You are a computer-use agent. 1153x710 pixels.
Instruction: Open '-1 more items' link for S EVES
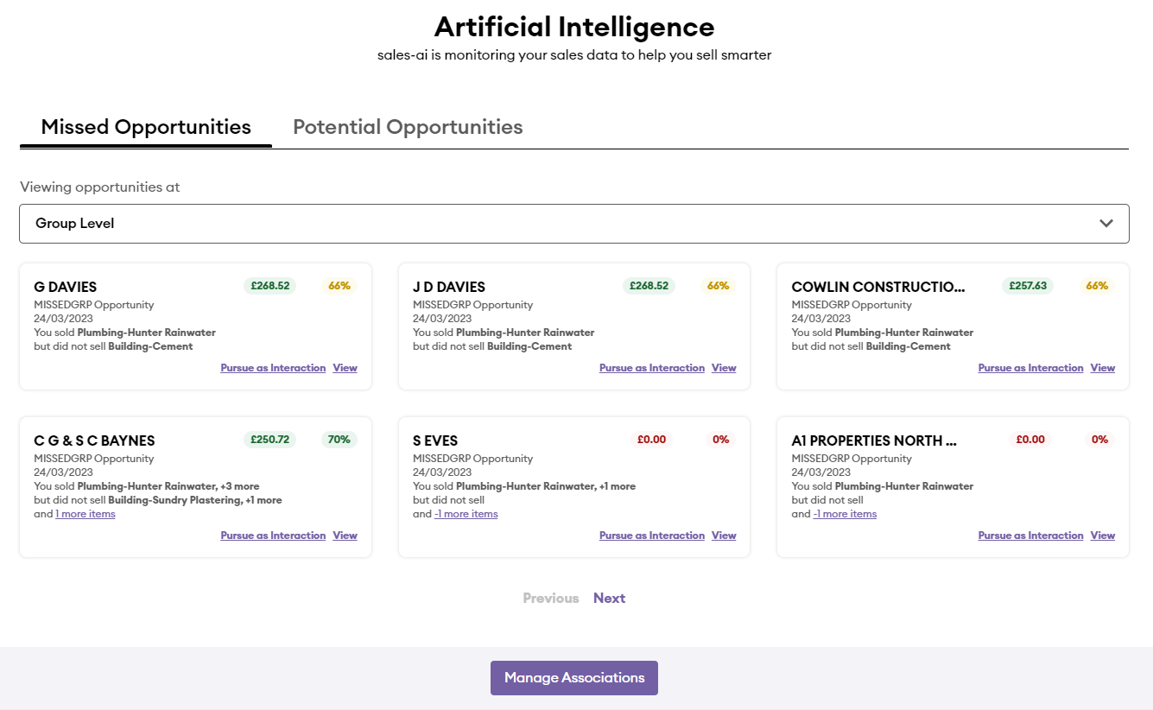tap(466, 514)
